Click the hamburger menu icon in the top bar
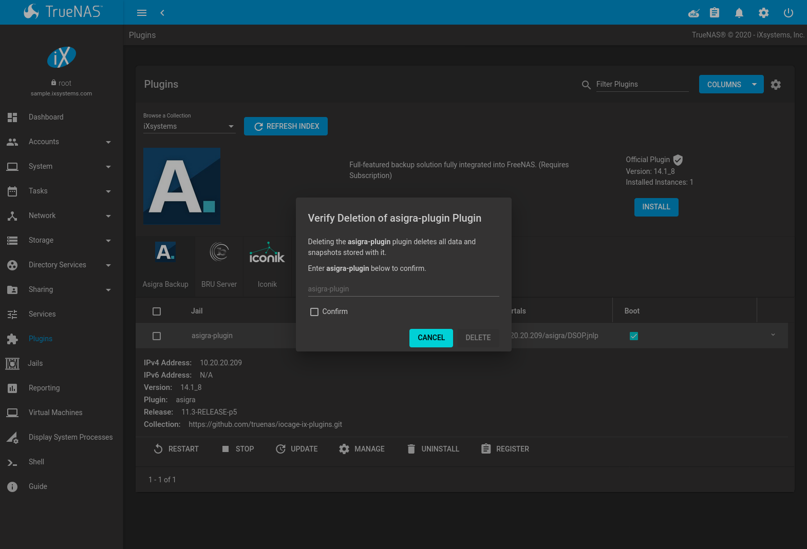The width and height of the screenshot is (807, 549). 142,13
